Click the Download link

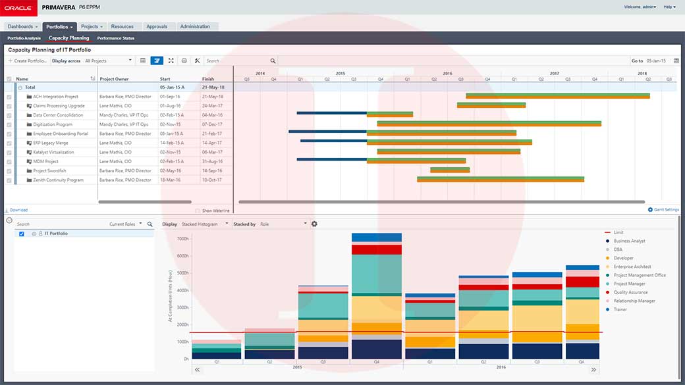click(x=18, y=210)
